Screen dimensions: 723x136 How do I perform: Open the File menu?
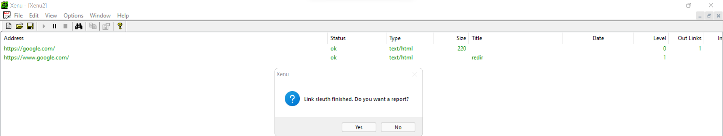click(x=18, y=15)
